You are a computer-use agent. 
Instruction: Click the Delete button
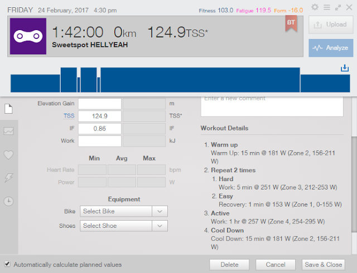tap(229, 265)
